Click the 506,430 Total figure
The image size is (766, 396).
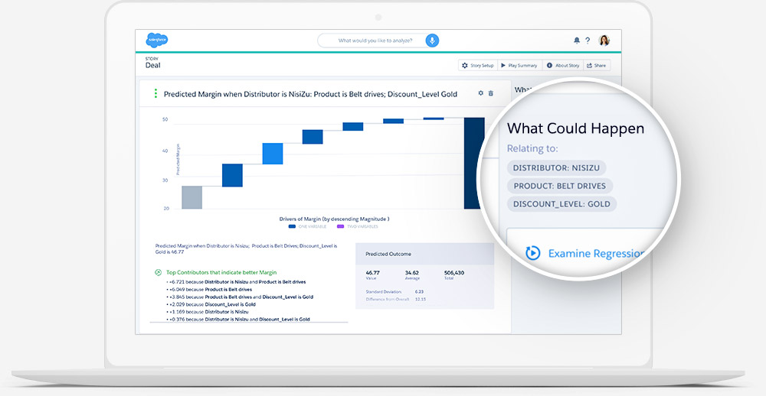[453, 274]
